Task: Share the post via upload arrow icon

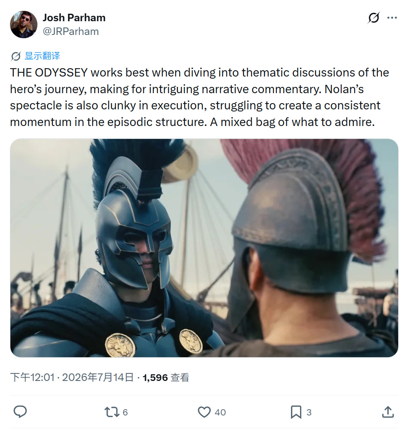Action: tap(388, 412)
